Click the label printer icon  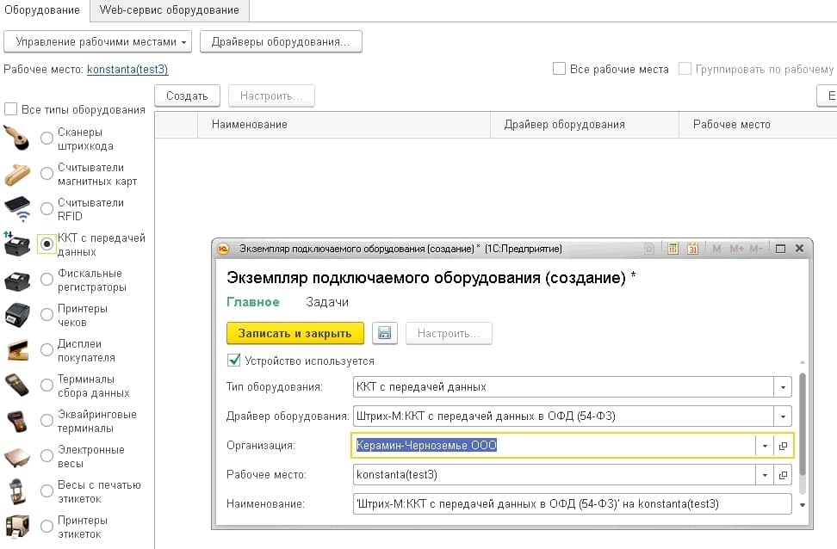pyautogui.click(x=17, y=526)
